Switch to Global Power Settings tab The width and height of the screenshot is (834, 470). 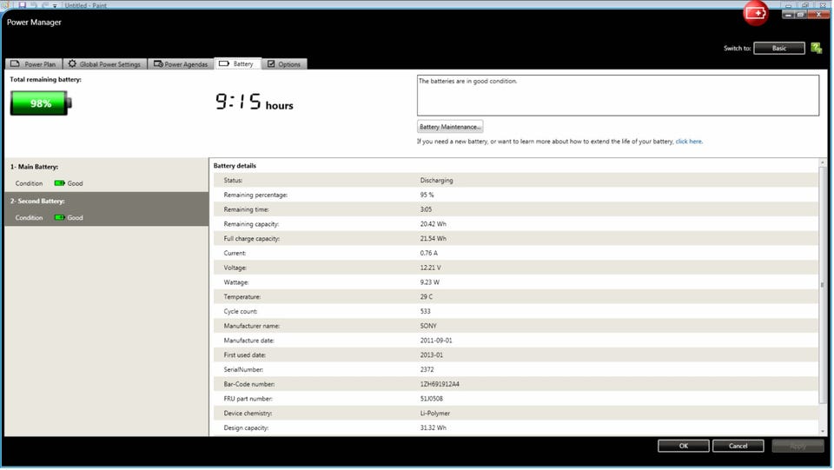[103, 64]
